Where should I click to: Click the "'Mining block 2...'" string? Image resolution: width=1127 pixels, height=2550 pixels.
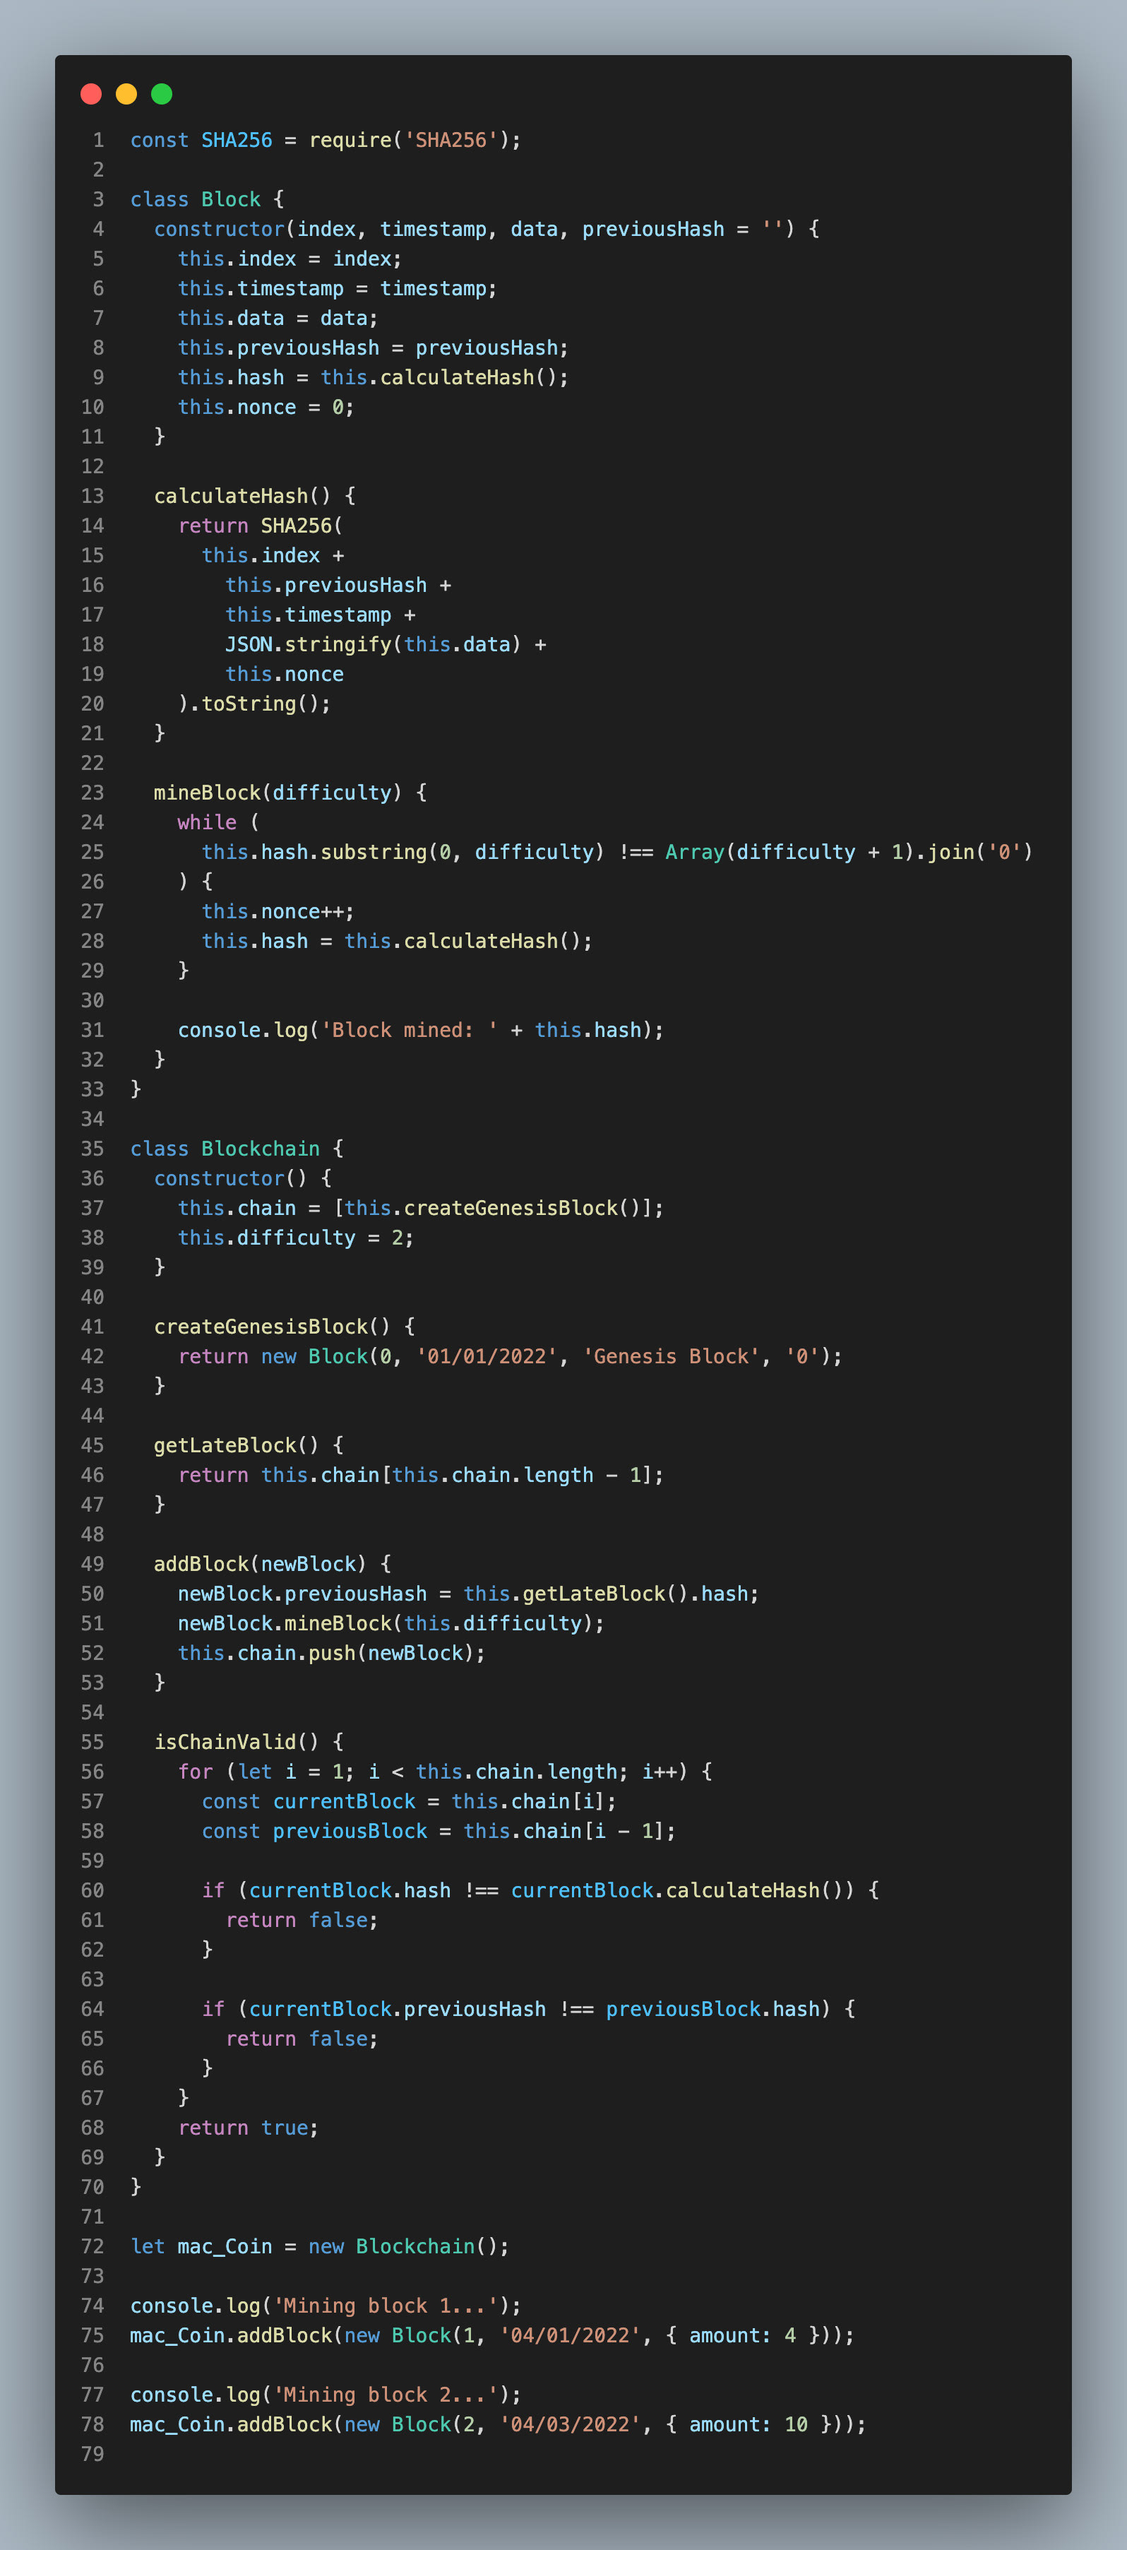coord(386,2395)
